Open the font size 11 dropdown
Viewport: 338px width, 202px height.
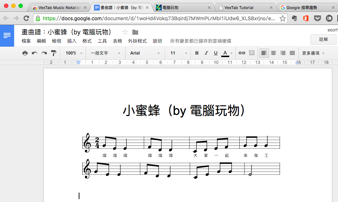point(179,53)
